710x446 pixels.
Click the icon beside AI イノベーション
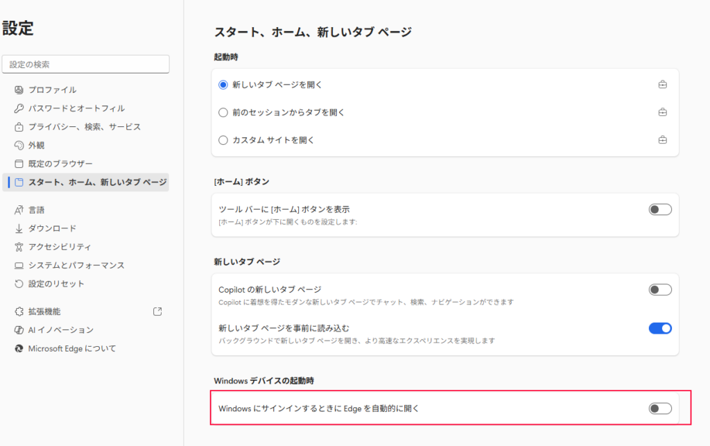click(x=19, y=330)
